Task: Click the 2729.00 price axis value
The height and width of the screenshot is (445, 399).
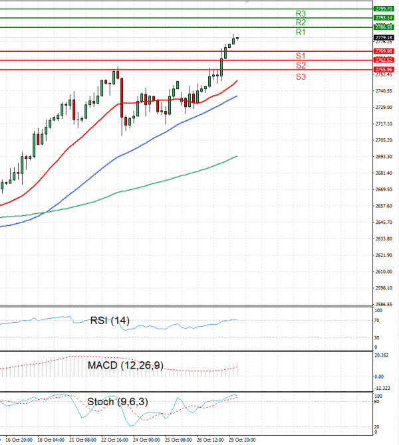Action: pyautogui.click(x=384, y=108)
